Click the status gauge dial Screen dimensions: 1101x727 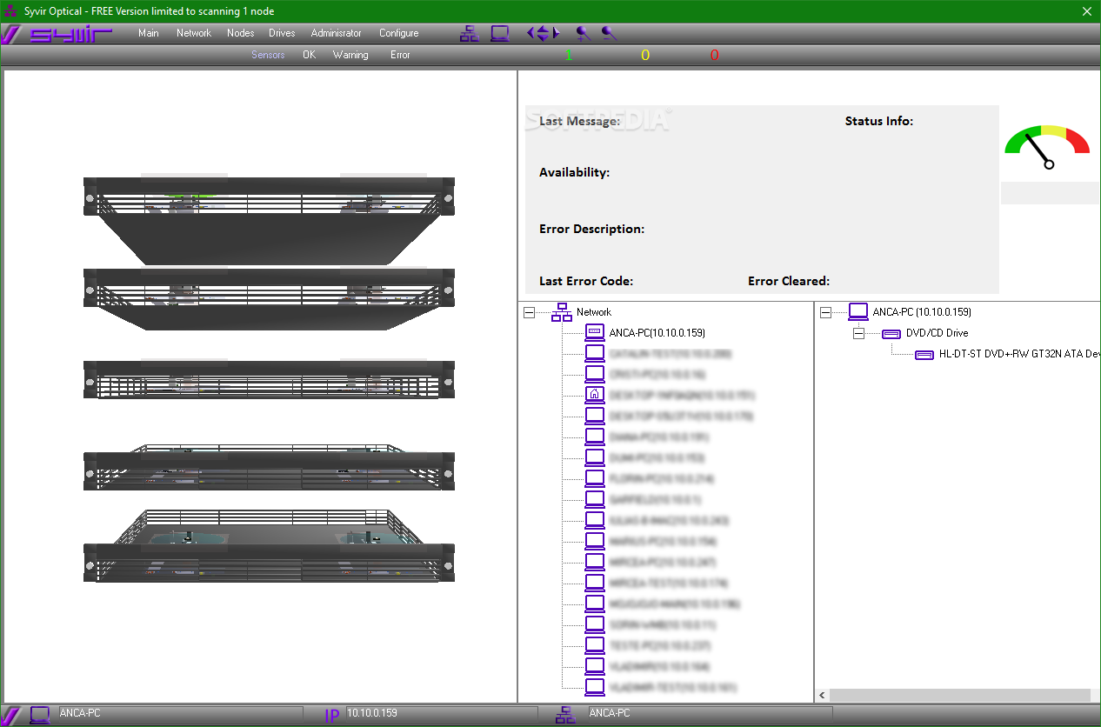click(x=1047, y=147)
